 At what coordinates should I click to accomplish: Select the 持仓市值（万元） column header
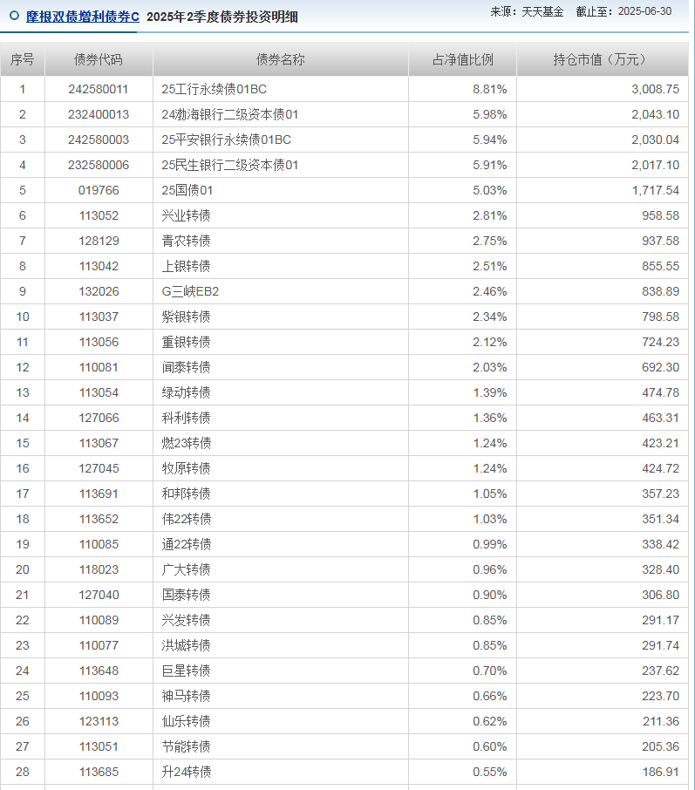[x=602, y=59]
